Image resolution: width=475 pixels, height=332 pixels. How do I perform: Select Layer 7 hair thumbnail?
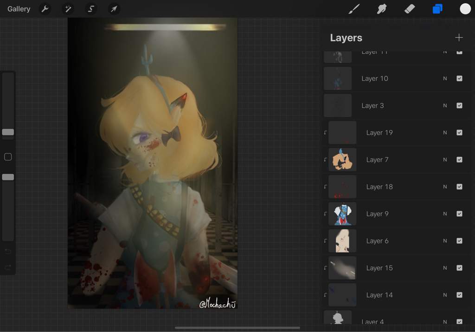[343, 159]
